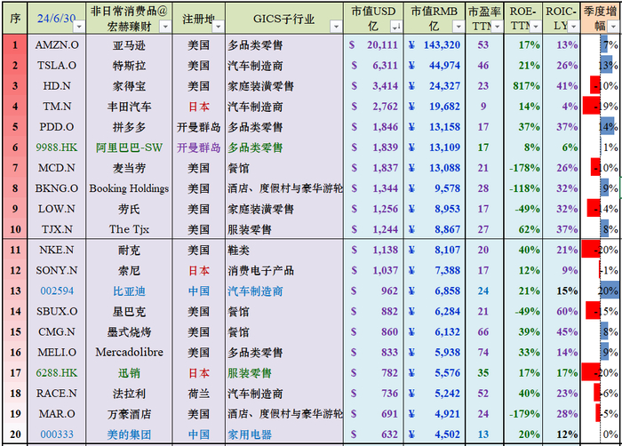Click company name 法拉利

coord(130,394)
